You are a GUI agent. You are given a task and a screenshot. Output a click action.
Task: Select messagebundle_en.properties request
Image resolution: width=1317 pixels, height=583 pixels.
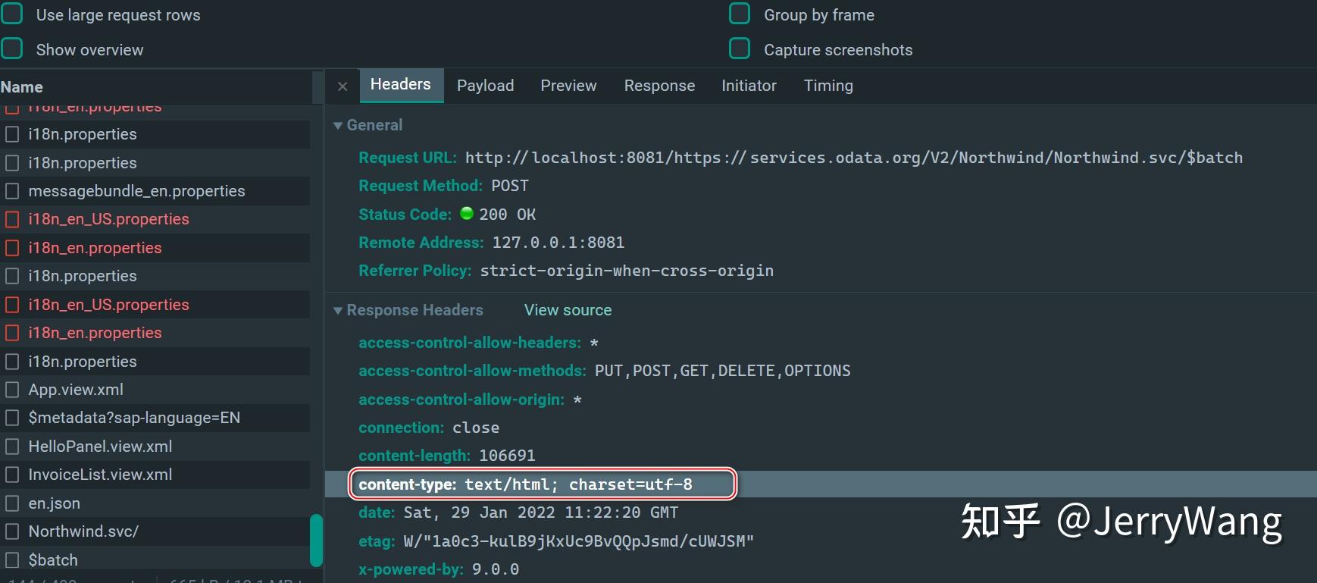coord(155,191)
